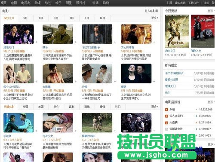Click plus icon beside 杀破狼 thumbnail
Screen dimensions: 215x162
37,131
